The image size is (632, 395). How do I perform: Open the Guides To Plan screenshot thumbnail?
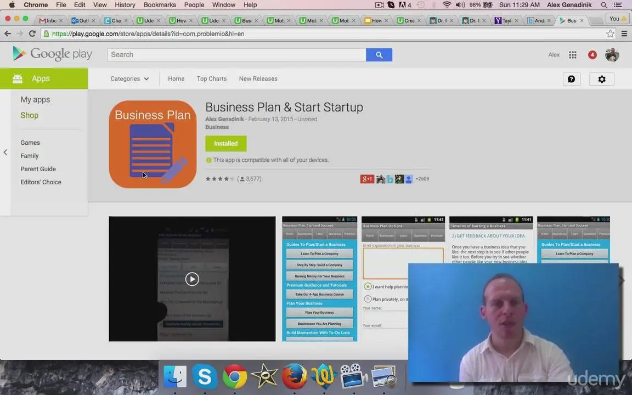pos(320,279)
